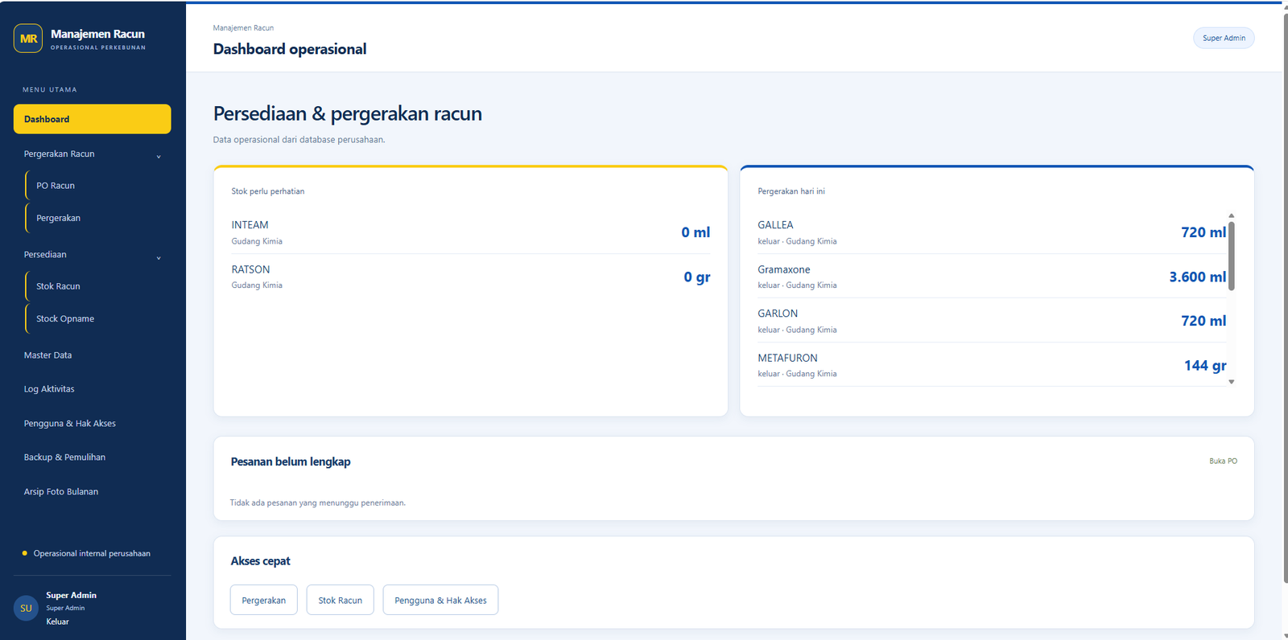Screen dimensions: 1288x640
Task: Click Pengguna & Hak Akses quick access button
Action: pos(440,600)
